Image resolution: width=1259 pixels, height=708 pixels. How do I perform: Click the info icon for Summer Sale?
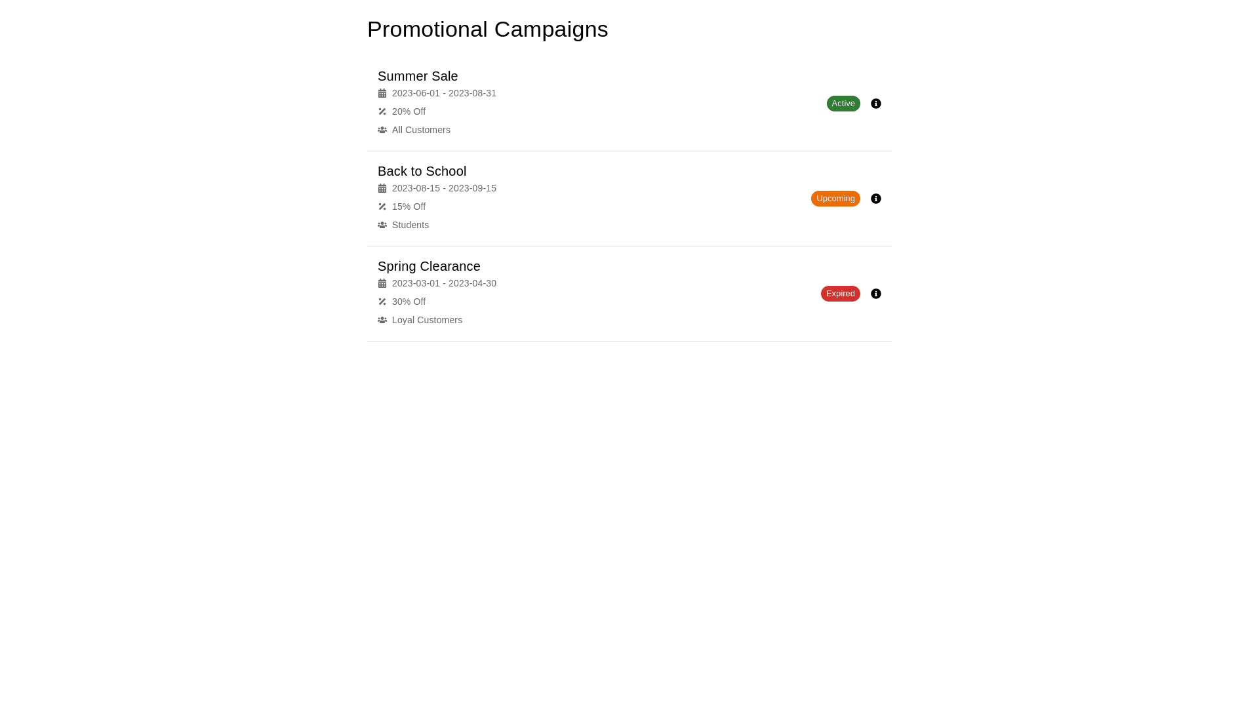point(876,104)
